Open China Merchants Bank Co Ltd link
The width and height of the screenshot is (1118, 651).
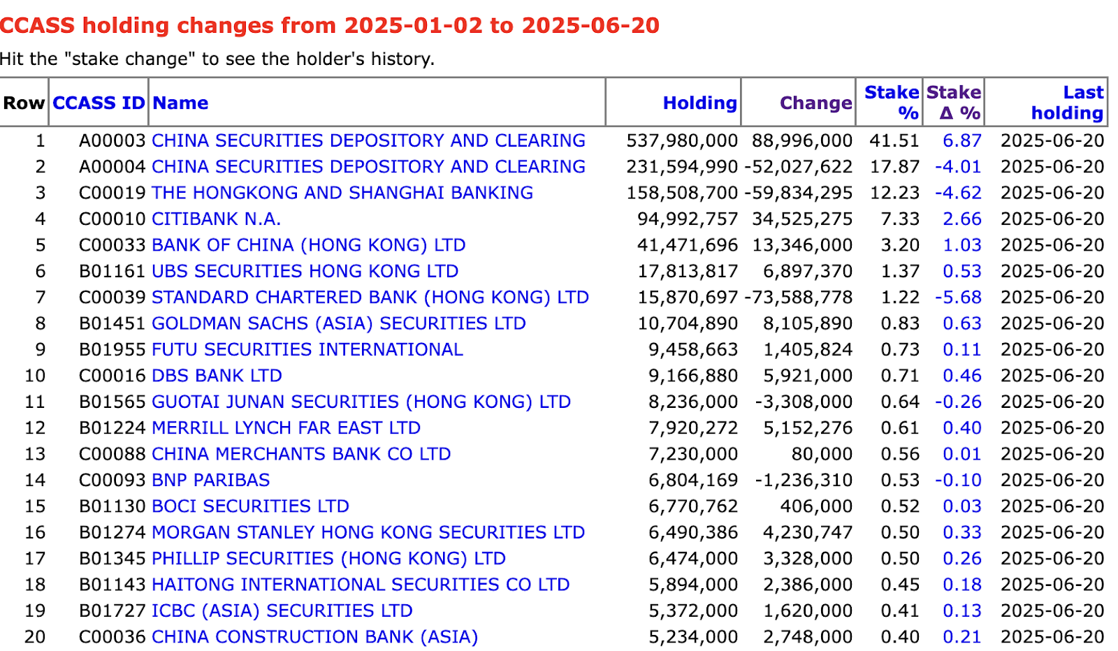[x=301, y=454]
